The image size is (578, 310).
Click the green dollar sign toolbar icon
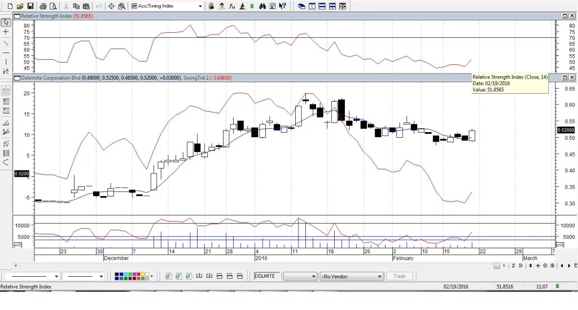(252, 6)
